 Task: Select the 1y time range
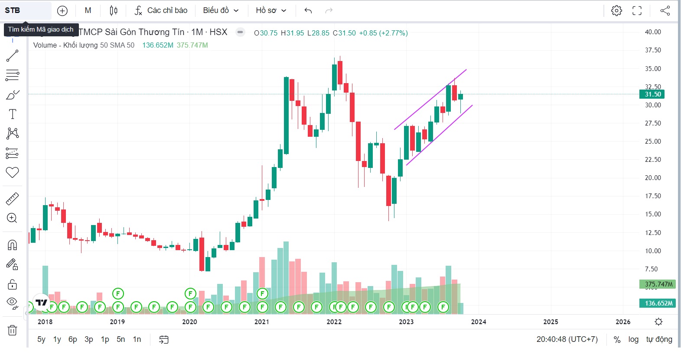pyautogui.click(x=57, y=339)
